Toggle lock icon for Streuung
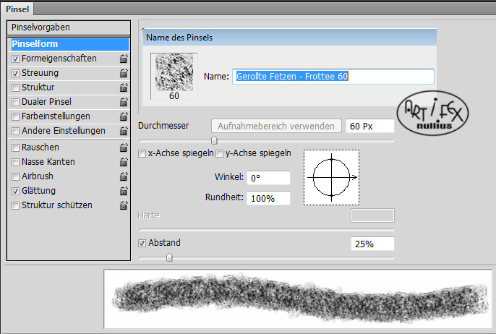The height and width of the screenshot is (334, 496). tap(124, 73)
